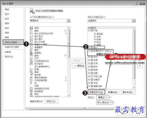The image size is (147, 118).
Task: Expand the 段落 group node
Action: click(x=95, y=39)
